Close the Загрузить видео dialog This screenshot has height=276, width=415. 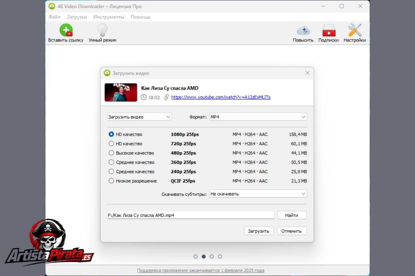pyautogui.click(x=307, y=73)
